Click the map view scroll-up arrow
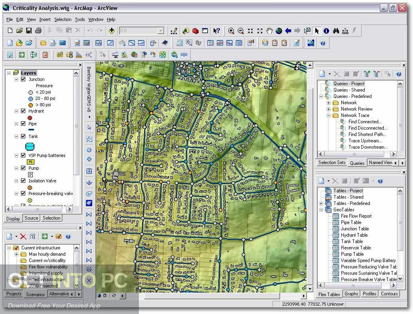Image resolution: width=413 pixels, height=314 pixels. pyautogui.click(x=310, y=65)
